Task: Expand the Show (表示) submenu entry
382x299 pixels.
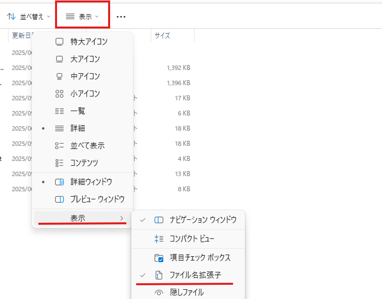Action: (82, 218)
